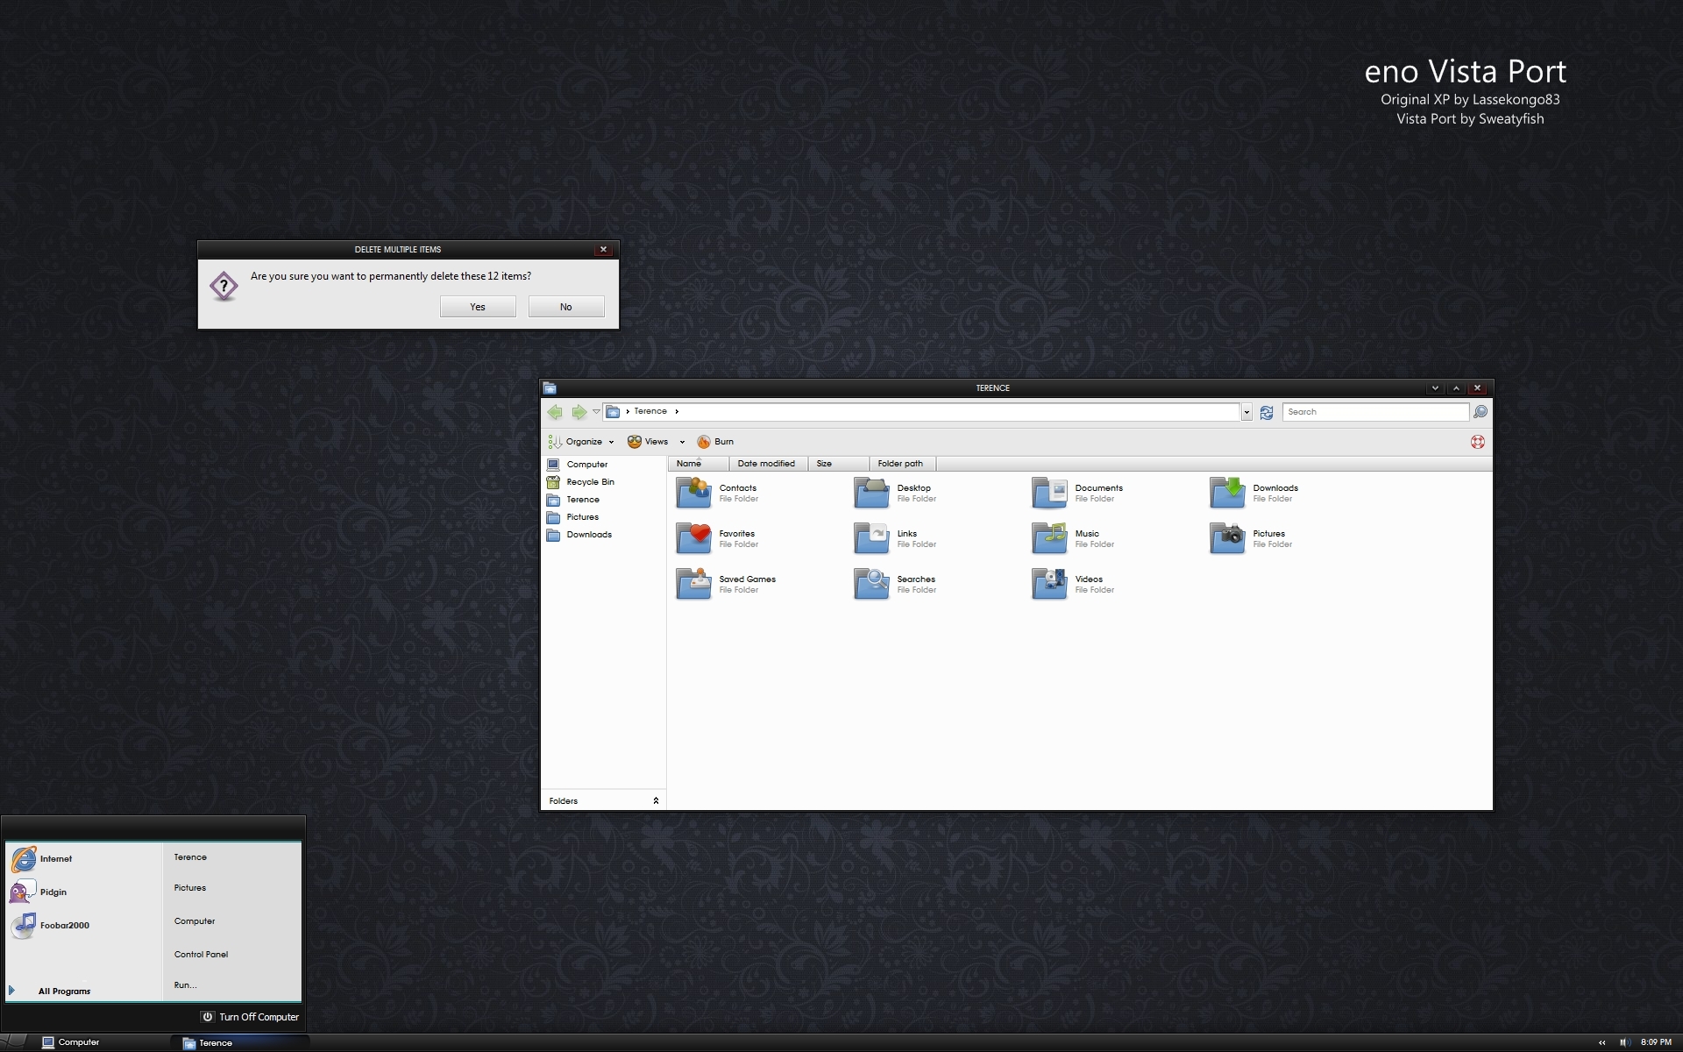The image size is (1683, 1052).
Task: Launch Foobar2000 from the Start menu
Action: pos(50,926)
